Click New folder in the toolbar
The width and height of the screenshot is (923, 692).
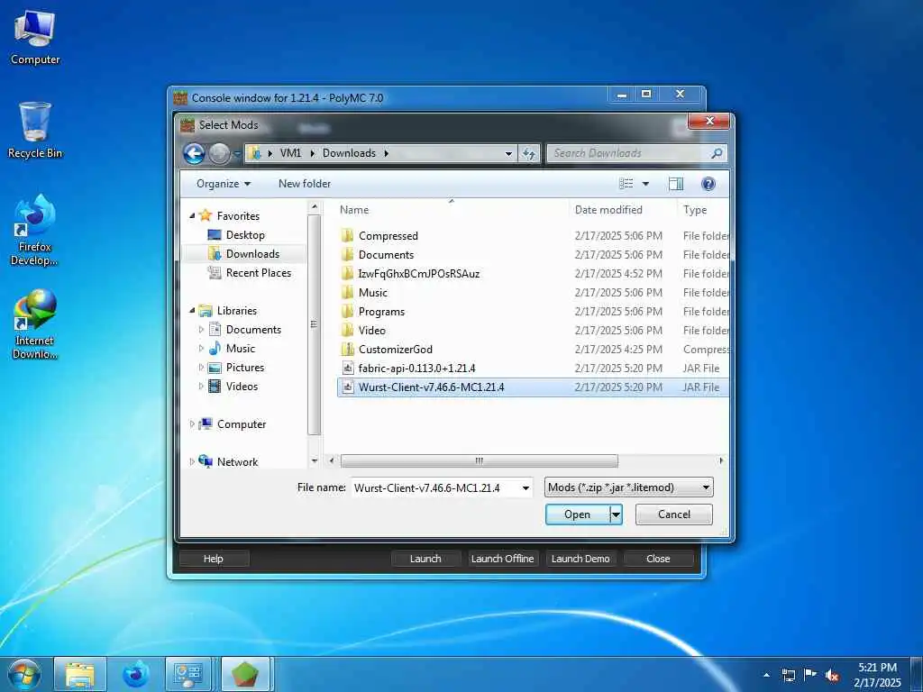pos(305,184)
